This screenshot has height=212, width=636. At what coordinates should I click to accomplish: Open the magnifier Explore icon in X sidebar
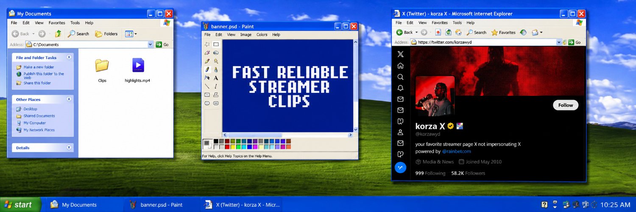400,77
